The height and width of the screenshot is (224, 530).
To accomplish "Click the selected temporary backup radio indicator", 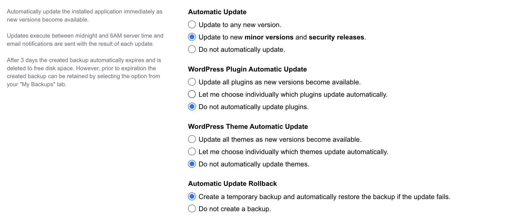I will click(x=192, y=196).
